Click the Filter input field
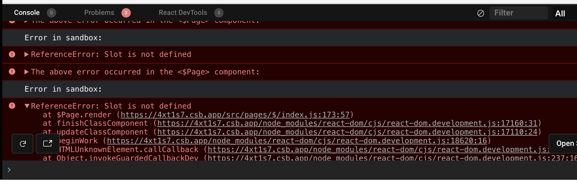Screen dimensions: 577x185 [x=519, y=13]
